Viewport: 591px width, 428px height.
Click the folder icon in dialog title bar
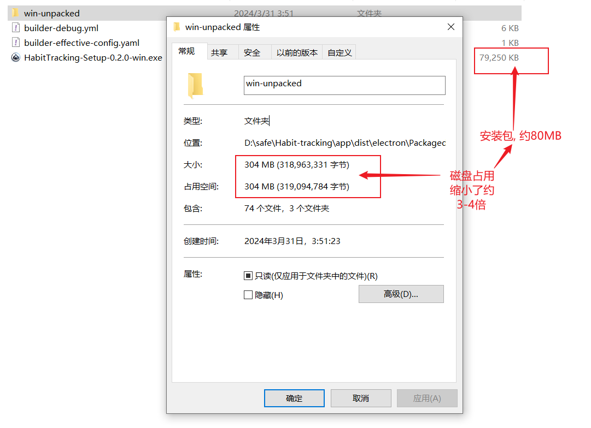click(177, 27)
